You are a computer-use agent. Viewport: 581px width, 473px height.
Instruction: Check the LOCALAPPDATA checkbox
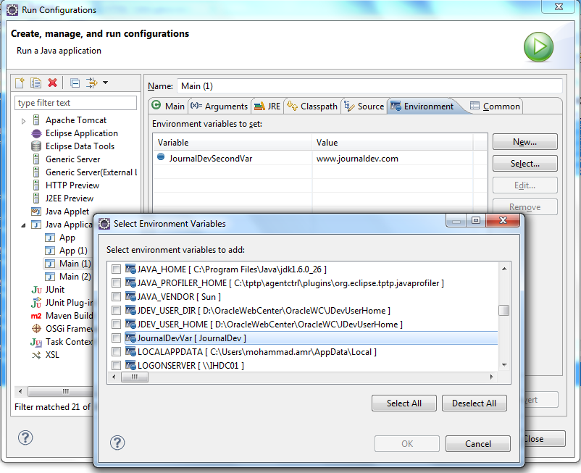(x=116, y=352)
